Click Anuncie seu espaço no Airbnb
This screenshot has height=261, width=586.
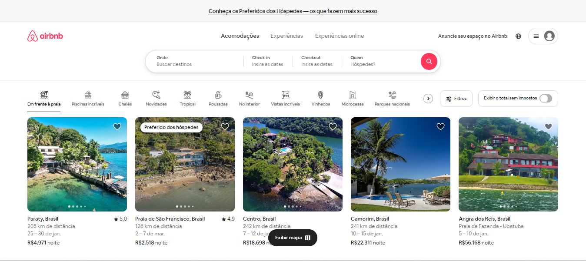(473, 36)
